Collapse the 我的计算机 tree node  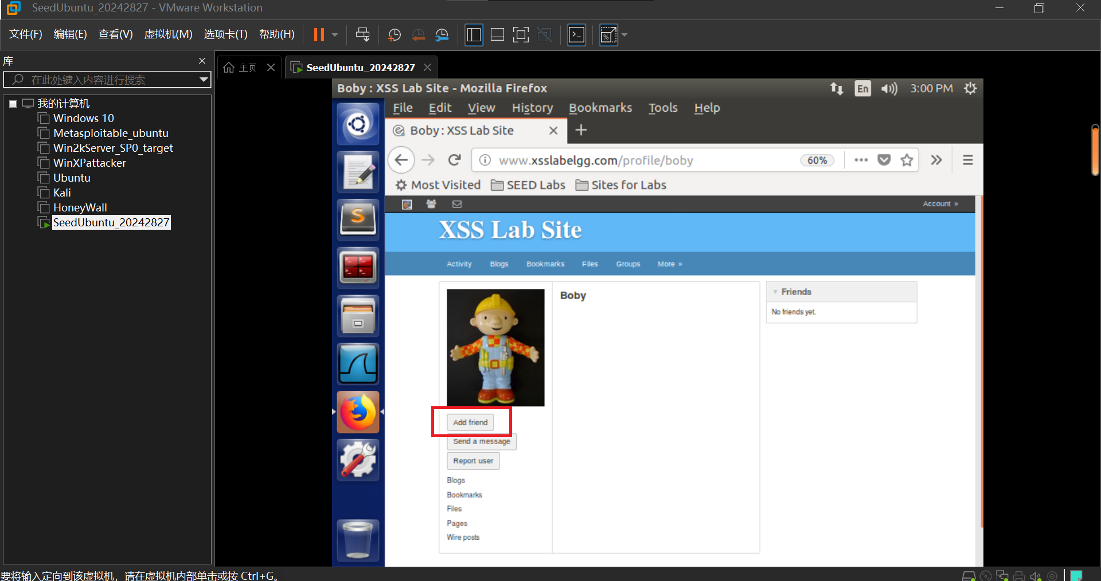click(x=13, y=104)
